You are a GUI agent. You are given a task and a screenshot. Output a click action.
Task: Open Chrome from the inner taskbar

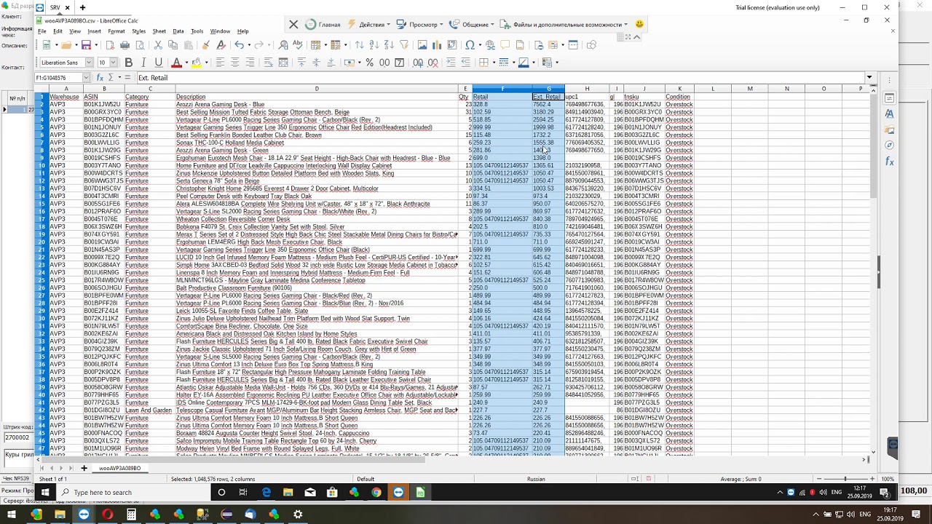click(x=376, y=492)
